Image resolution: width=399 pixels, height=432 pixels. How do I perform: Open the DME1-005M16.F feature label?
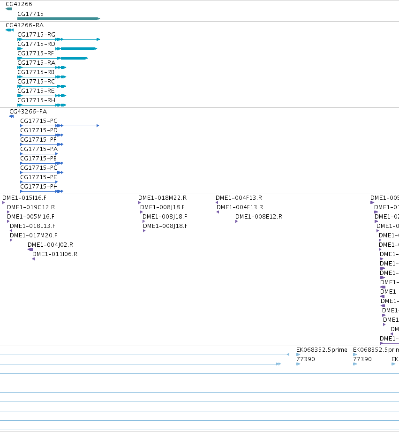31,216
